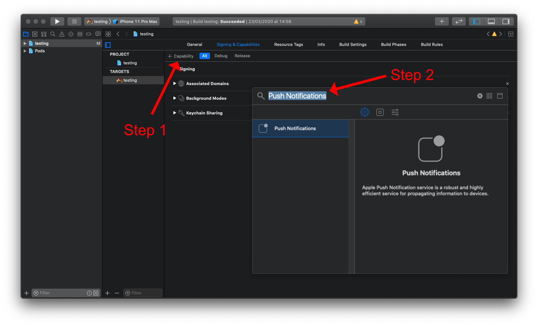Open the Build Settings tab
Viewport: 538px width, 326px height.
[x=353, y=44]
